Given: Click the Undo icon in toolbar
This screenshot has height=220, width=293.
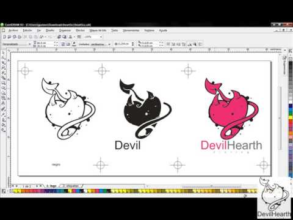Looking at the screenshot, I should pyautogui.click(x=42, y=37).
